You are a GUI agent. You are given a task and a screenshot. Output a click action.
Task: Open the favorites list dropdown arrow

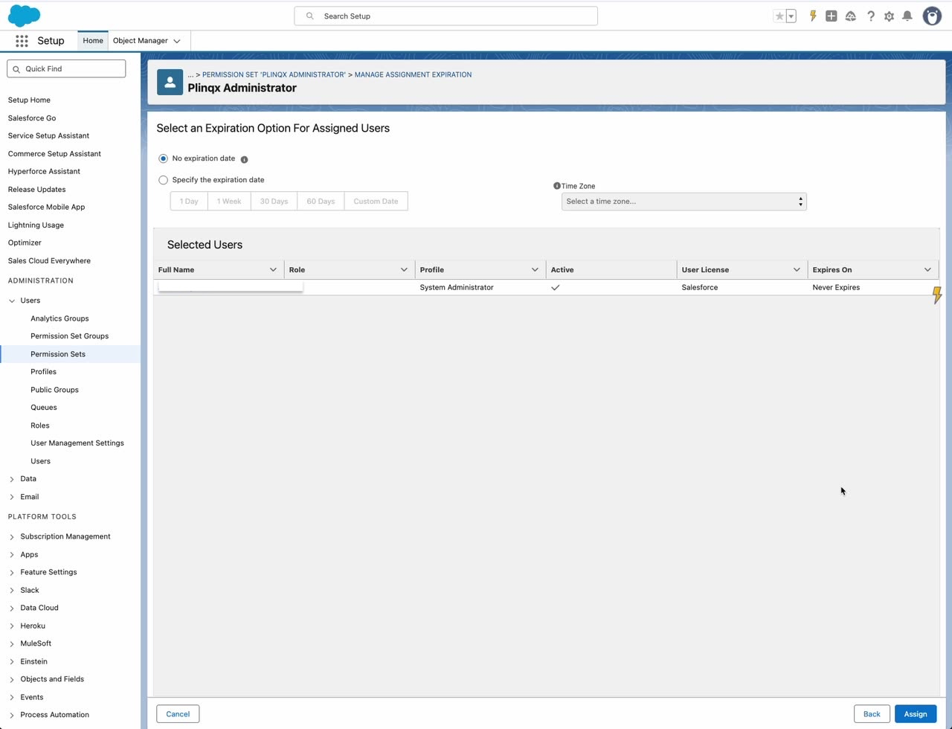(791, 16)
